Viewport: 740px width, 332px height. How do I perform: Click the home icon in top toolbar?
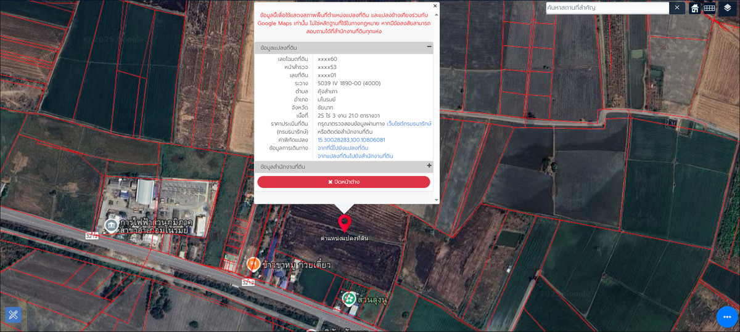pos(694,8)
